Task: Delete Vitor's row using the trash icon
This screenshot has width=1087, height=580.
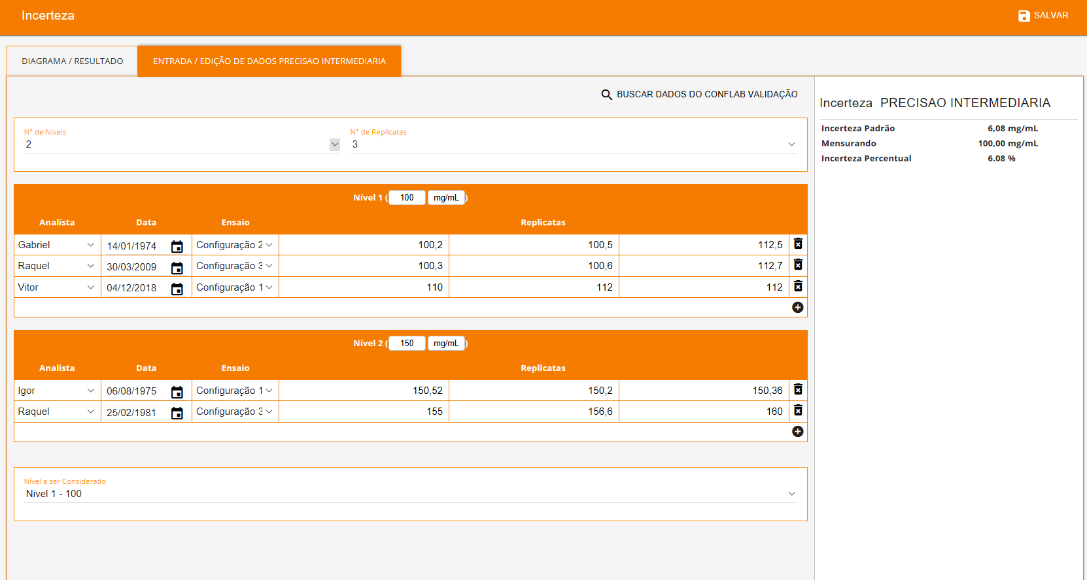Action: click(x=798, y=286)
